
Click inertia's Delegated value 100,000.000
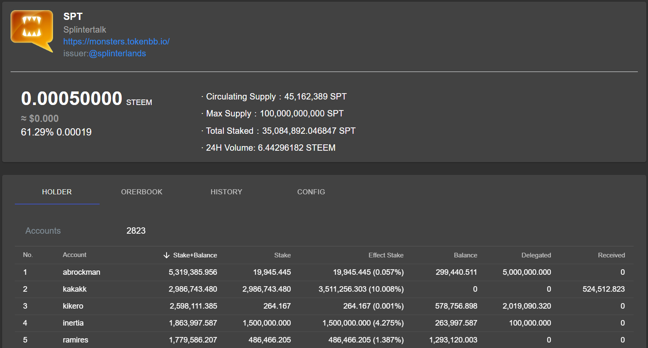click(x=530, y=323)
